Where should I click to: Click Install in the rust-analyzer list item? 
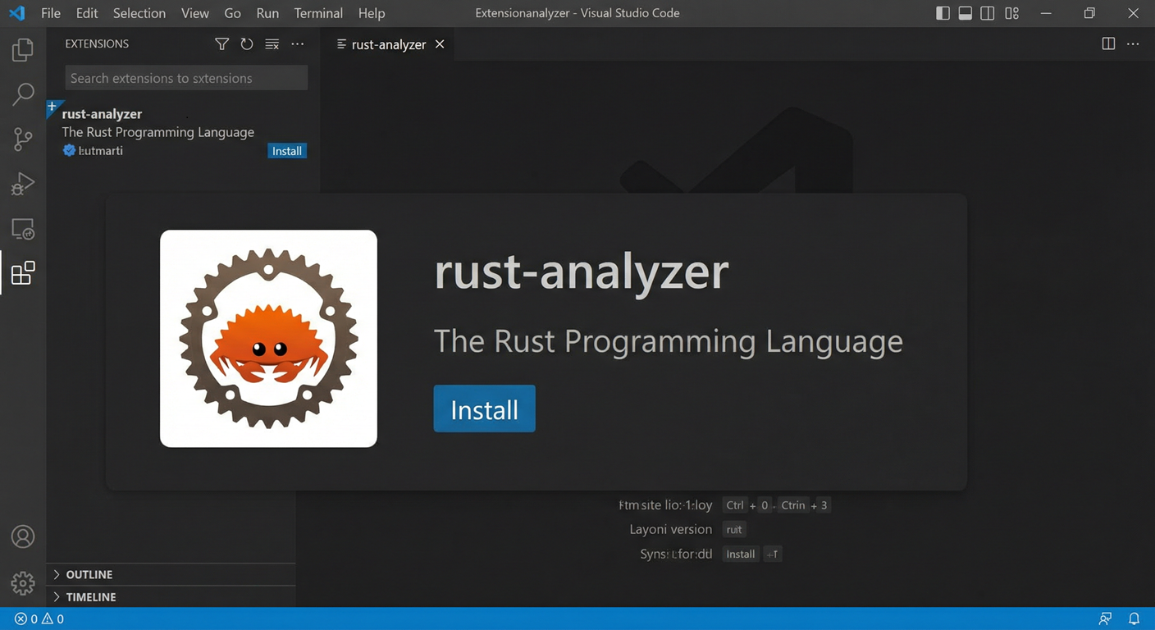[287, 151]
